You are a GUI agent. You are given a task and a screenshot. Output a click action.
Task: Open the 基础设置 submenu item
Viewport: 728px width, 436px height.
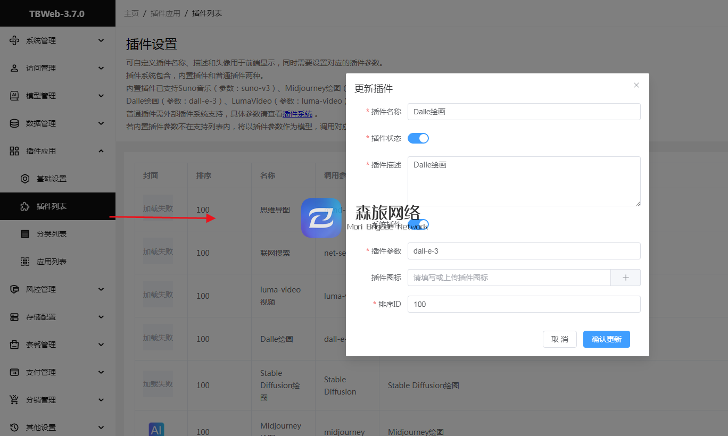pyautogui.click(x=57, y=179)
